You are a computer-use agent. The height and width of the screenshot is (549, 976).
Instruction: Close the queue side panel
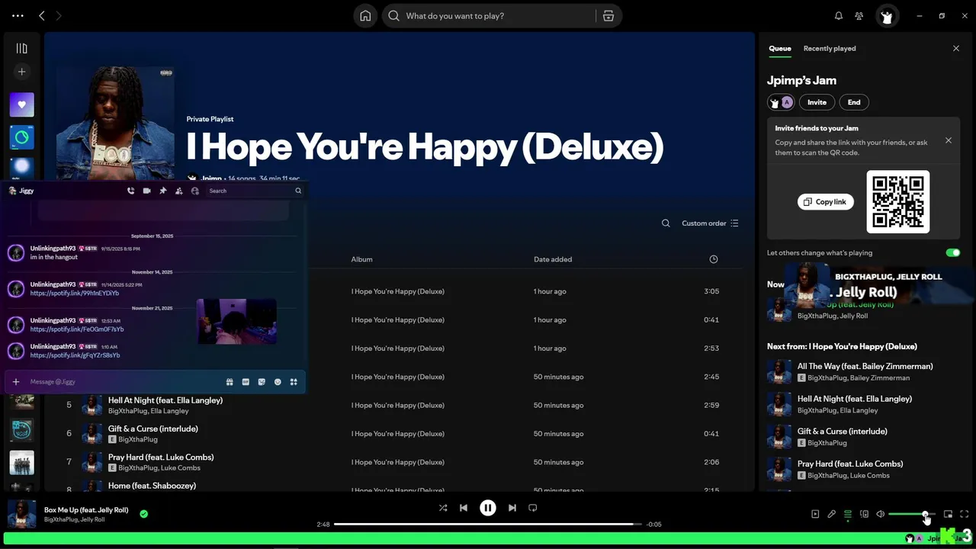[956, 48]
